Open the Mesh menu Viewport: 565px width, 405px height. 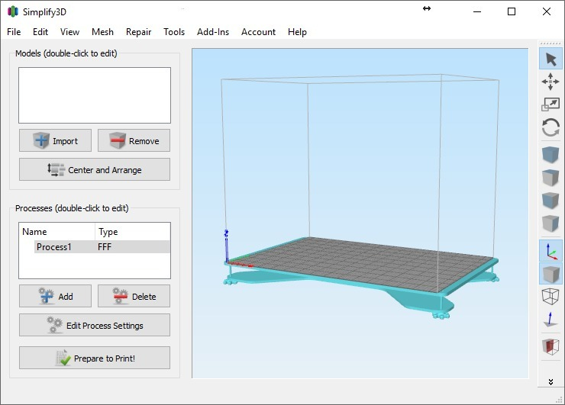click(x=102, y=32)
